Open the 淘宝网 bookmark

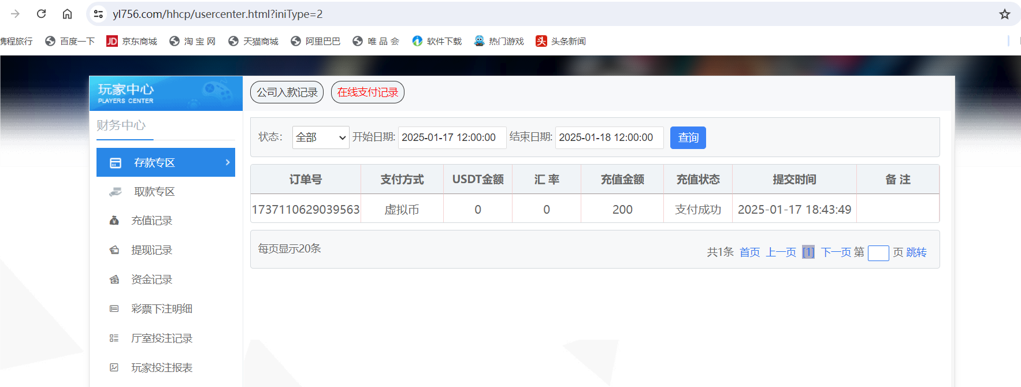click(192, 41)
